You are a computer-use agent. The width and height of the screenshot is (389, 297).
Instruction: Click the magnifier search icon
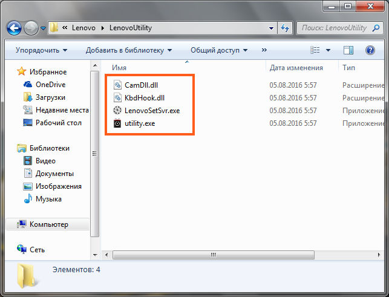coord(376,28)
